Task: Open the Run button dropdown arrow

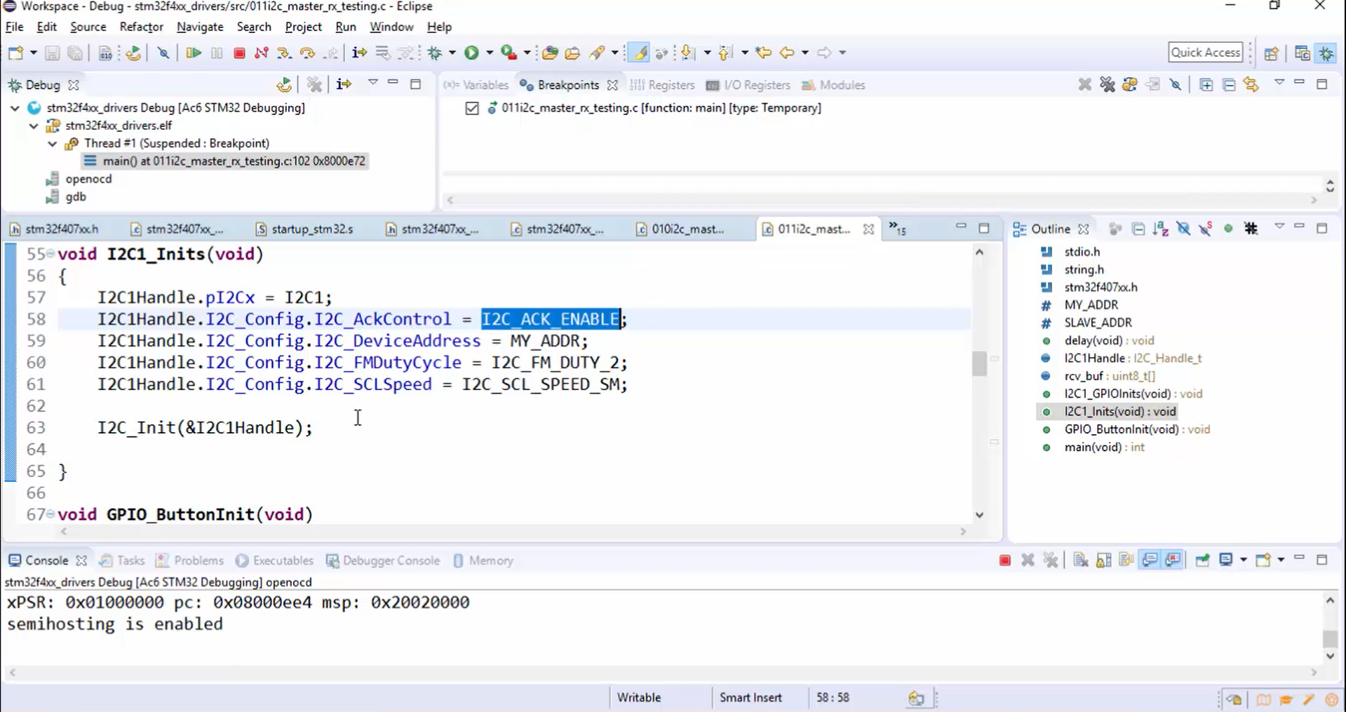Action: (x=490, y=53)
